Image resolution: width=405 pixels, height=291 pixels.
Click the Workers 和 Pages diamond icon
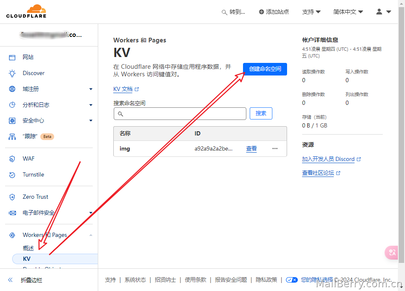(12, 235)
